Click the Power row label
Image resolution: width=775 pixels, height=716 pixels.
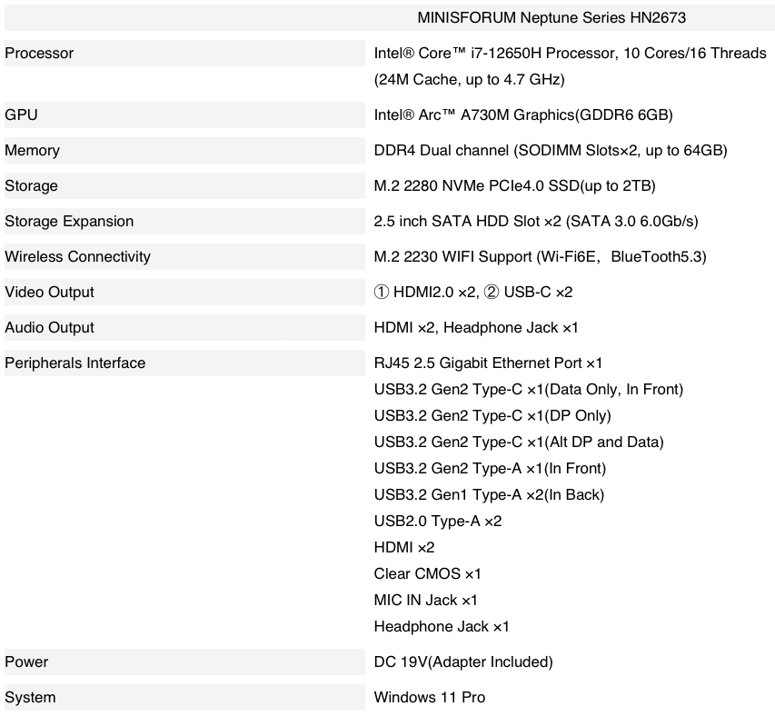point(26,662)
